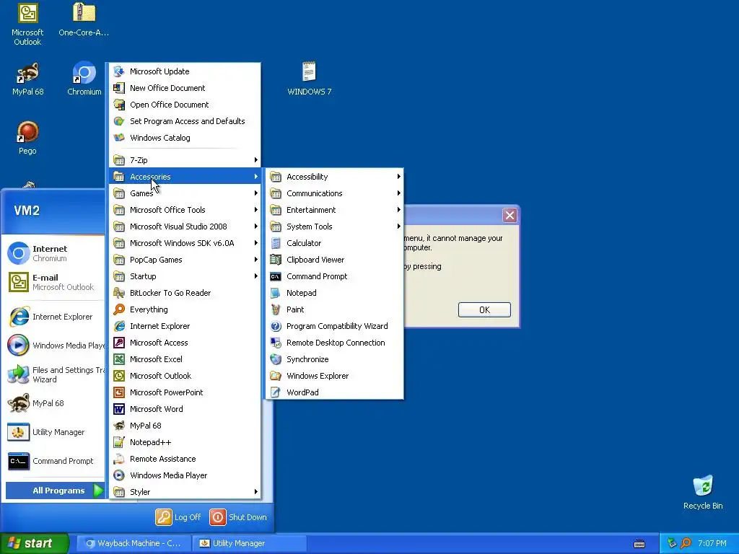Open the Windows Explorer icon in Accessories

point(276,376)
